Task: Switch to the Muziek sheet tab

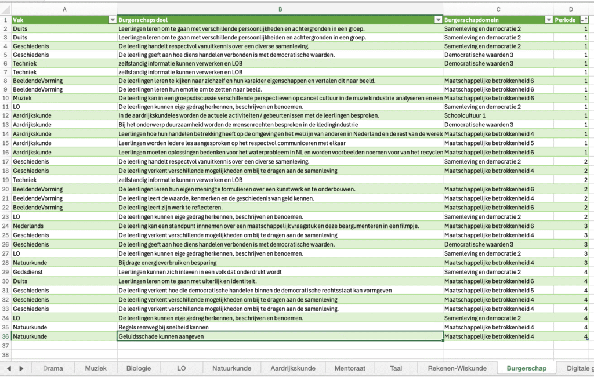Action: coord(96,368)
